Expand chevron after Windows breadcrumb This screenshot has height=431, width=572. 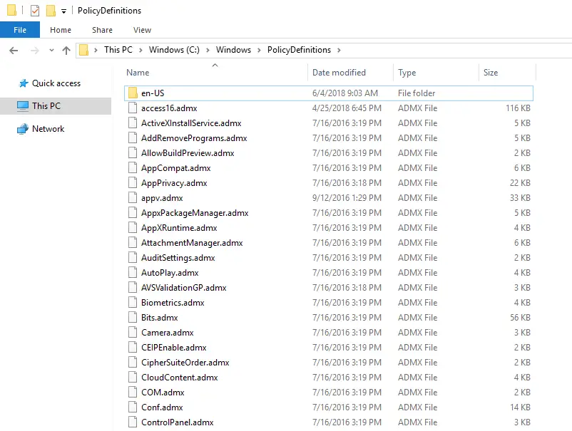(259, 50)
